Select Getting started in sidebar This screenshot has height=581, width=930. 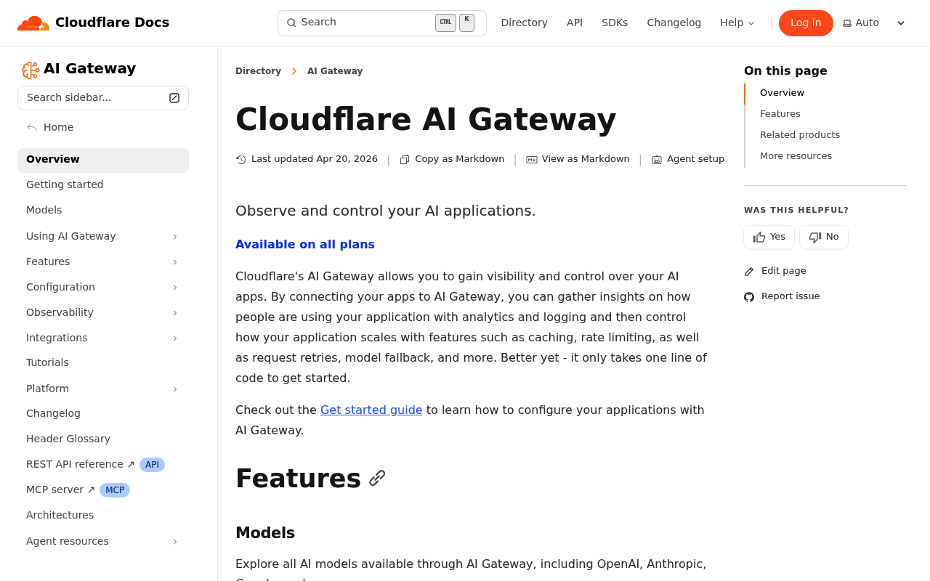[x=103, y=184]
